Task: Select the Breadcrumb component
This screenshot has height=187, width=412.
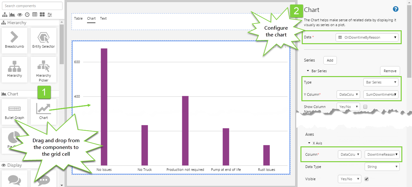Action: (x=15, y=40)
